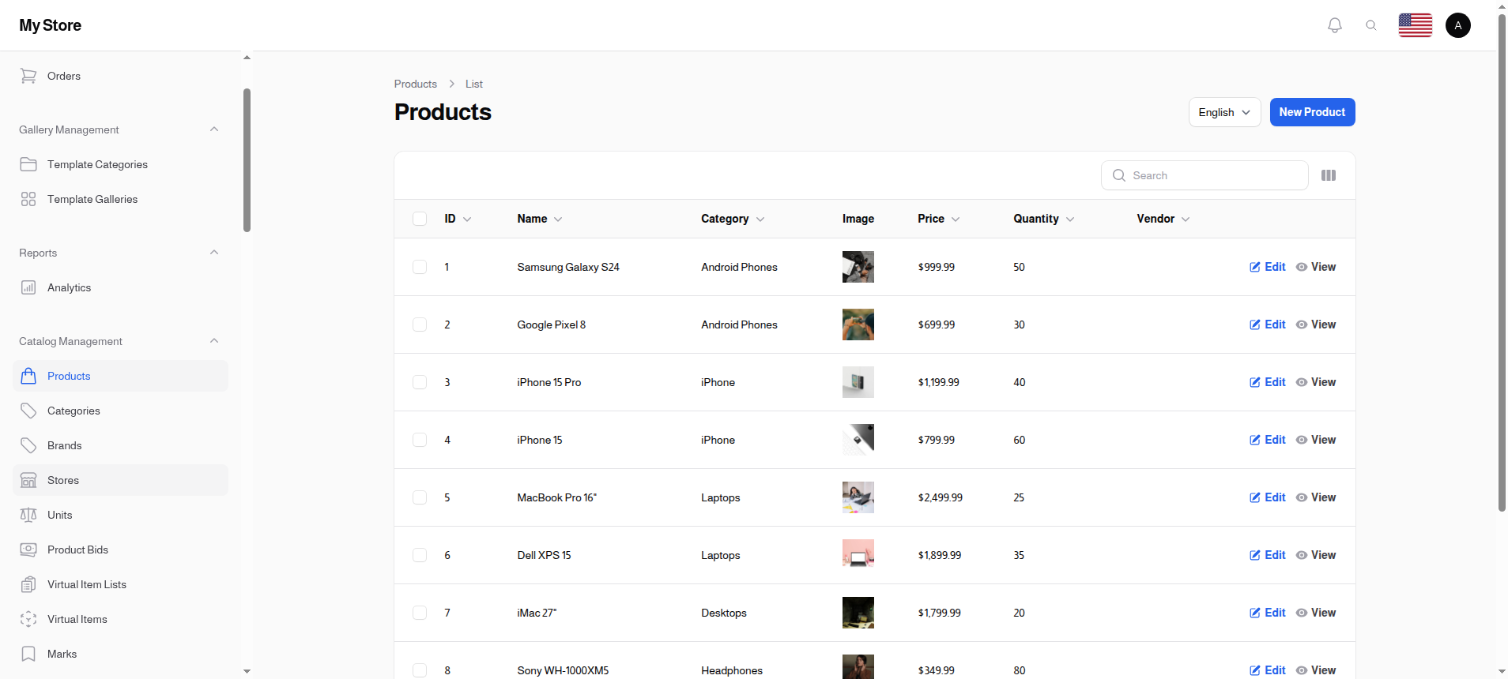This screenshot has height=679, width=1508.
Task: Click the Products bag icon
Action: click(x=28, y=376)
